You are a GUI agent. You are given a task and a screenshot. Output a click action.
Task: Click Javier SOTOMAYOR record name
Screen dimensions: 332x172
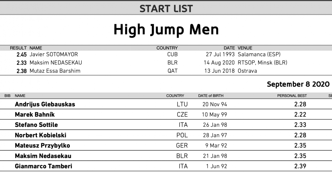pos(54,55)
